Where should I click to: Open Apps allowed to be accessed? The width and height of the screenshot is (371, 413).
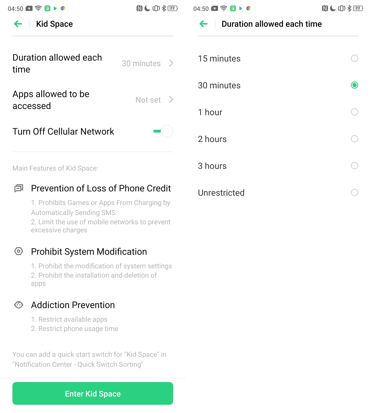click(x=93, y=100)
